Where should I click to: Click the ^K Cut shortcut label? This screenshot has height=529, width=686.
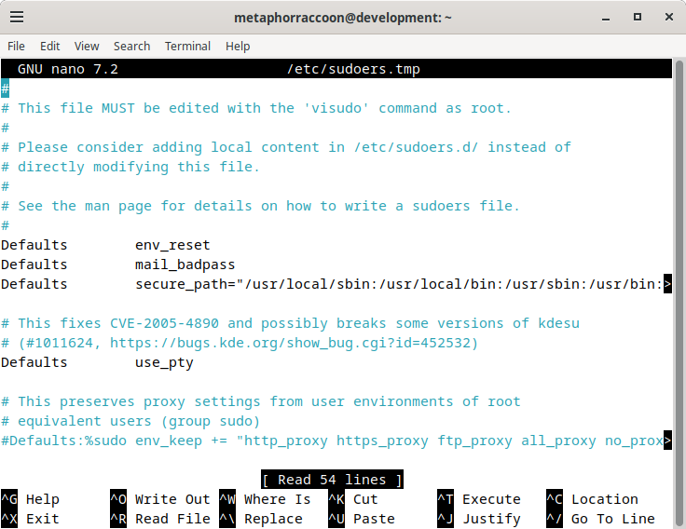pos(353,499)
